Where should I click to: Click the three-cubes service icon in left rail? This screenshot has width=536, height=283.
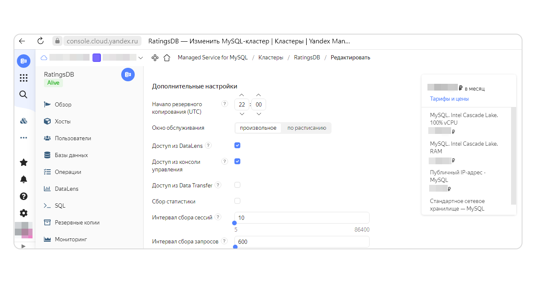[24, 121]
